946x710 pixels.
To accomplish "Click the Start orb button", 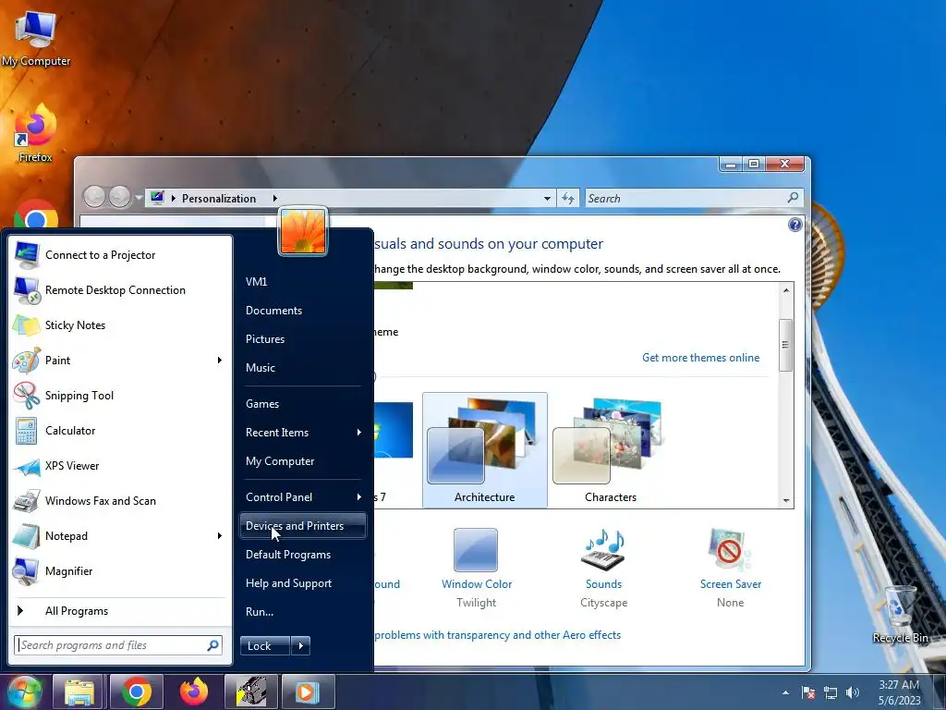I will coord(24,692).
